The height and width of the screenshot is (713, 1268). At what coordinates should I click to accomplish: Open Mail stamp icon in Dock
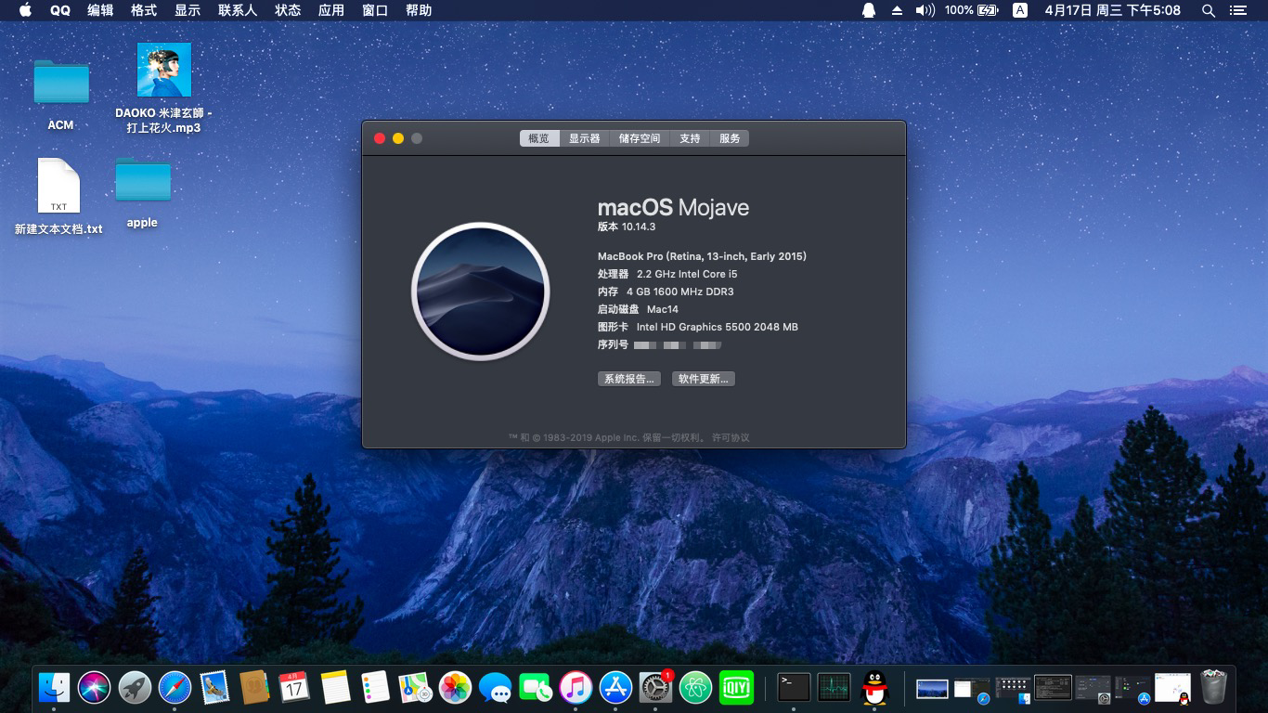coord(214,688)
